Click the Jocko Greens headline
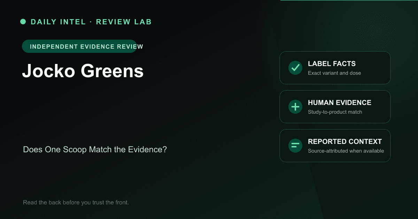 tap(83, 71)
